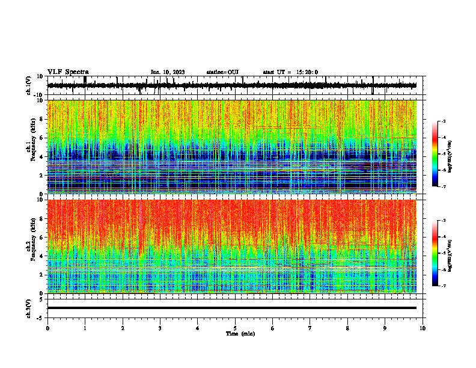The height and width of the screenshot is (368, 476).
Task: Click the "7" minute tick label
Action: click(310, 328)
